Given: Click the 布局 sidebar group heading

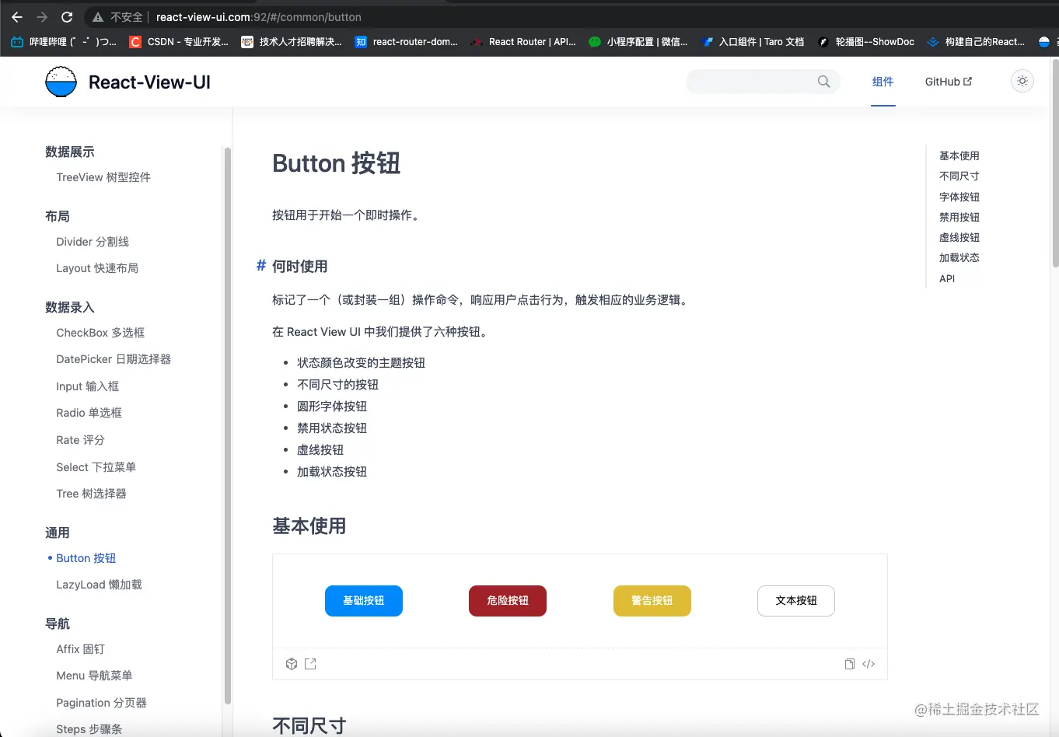Looking at the screenshot, I should tap(58, 216).
